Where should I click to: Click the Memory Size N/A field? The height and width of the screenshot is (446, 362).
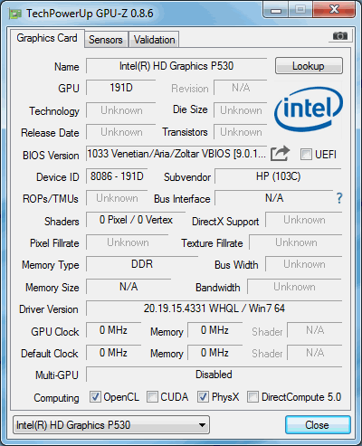point(129,287)
